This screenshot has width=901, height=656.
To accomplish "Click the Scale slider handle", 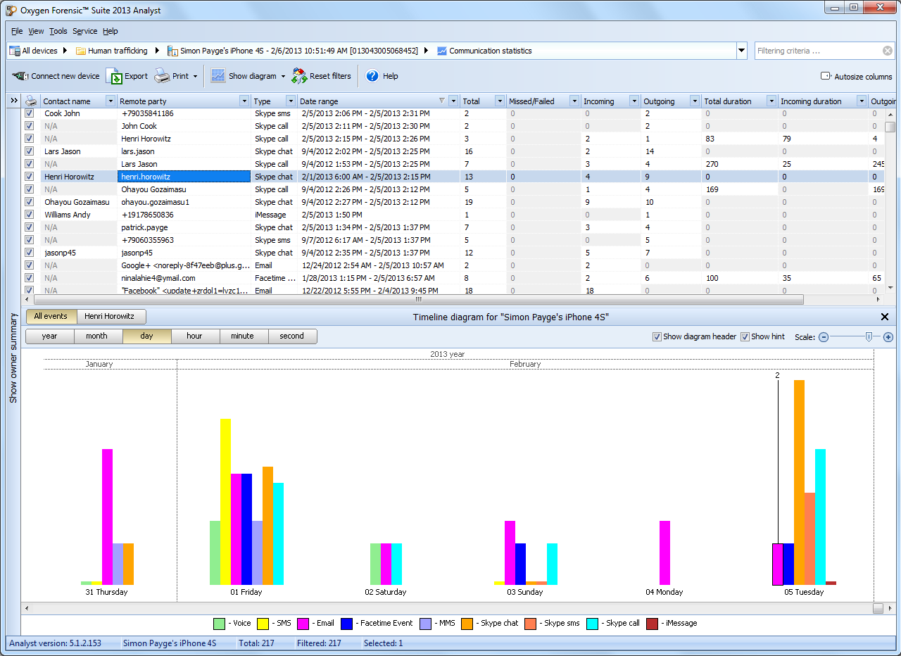I will [869, 336].
